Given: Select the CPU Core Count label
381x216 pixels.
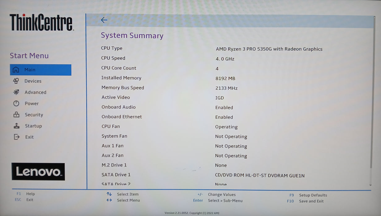Looking at the screenshot, I should click(119, 68).
